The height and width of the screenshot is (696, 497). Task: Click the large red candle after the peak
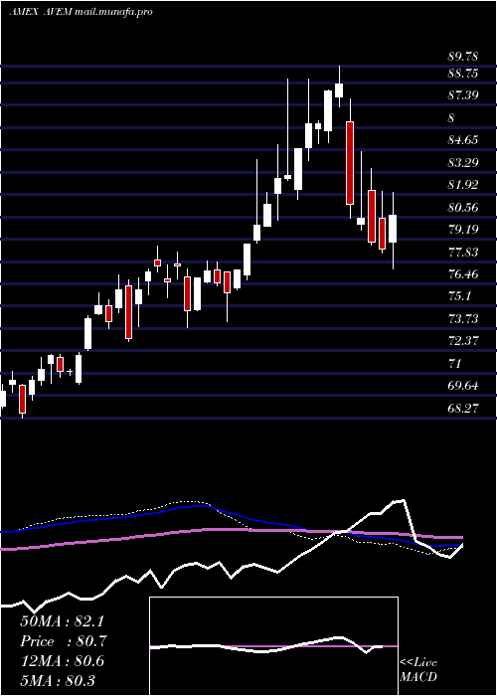[x=350, y=162]
